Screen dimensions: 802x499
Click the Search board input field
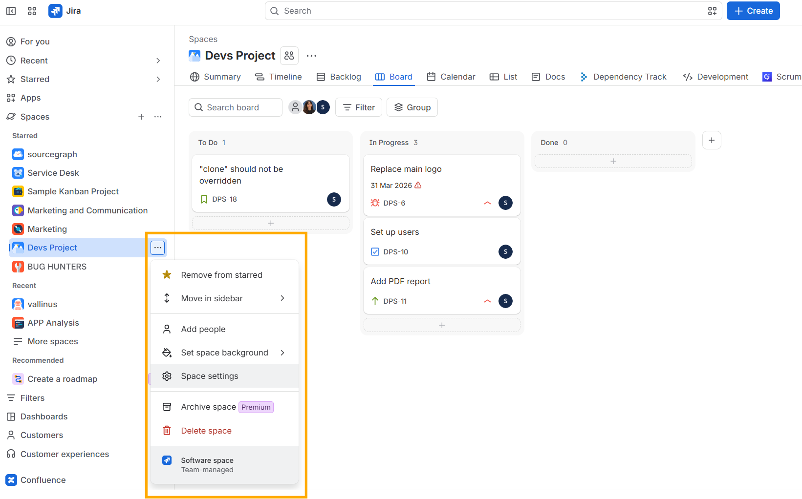click(x=236, y=107)
